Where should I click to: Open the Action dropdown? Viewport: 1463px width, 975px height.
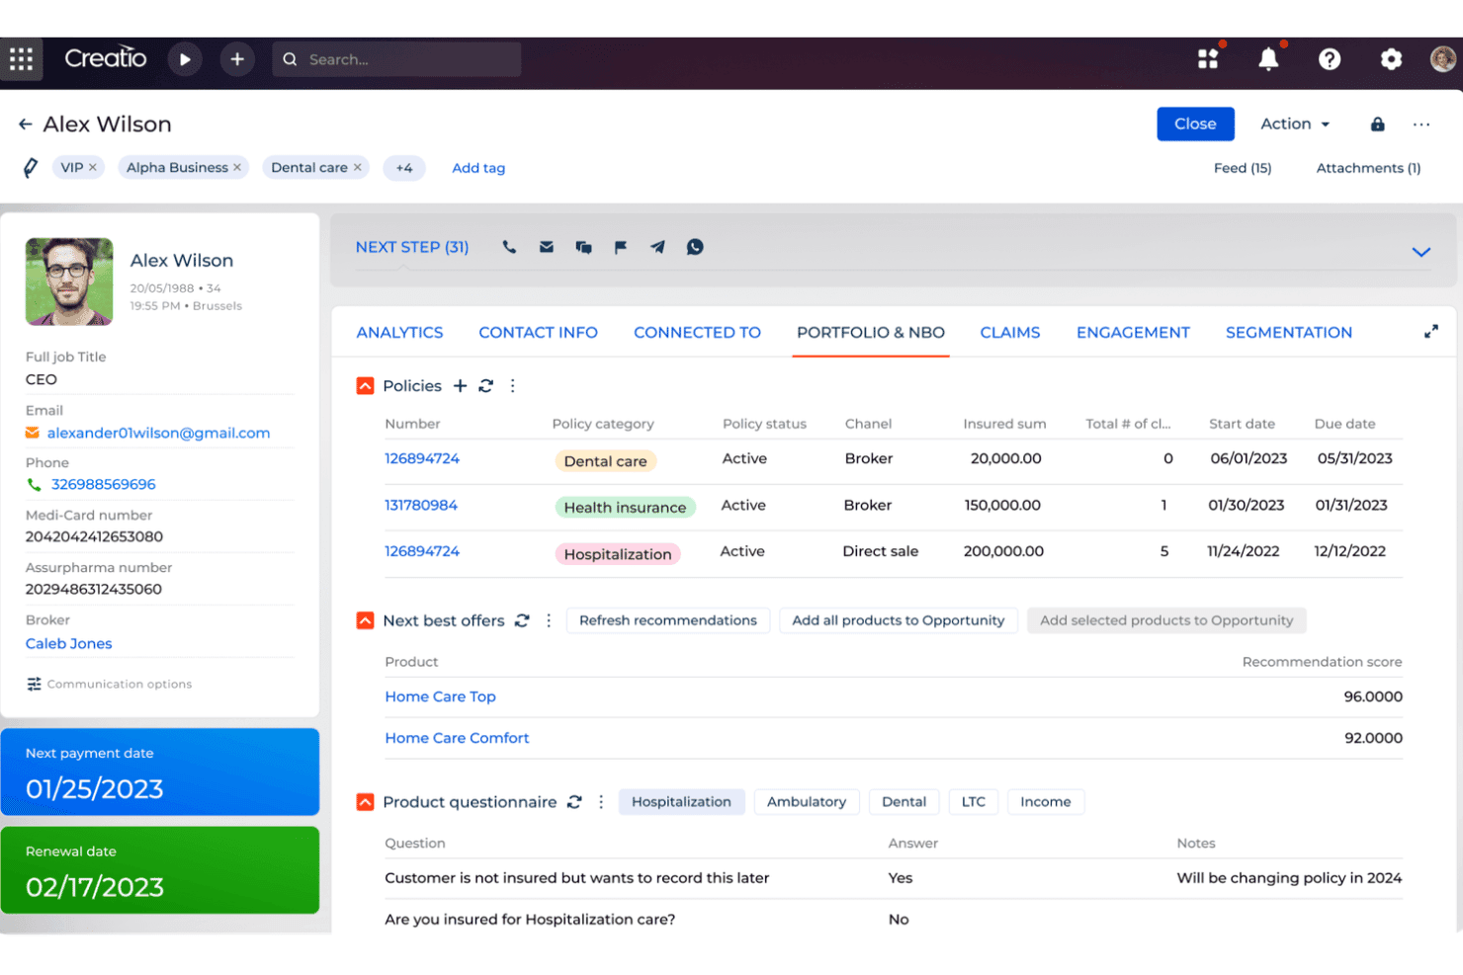point(1295,124)
